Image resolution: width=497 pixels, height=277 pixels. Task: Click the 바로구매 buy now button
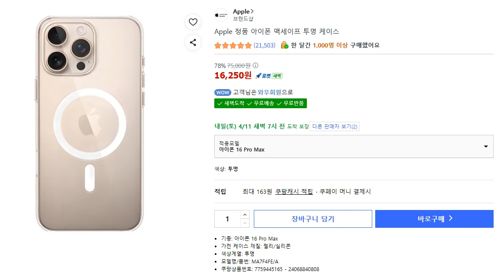tap(434, 219)
